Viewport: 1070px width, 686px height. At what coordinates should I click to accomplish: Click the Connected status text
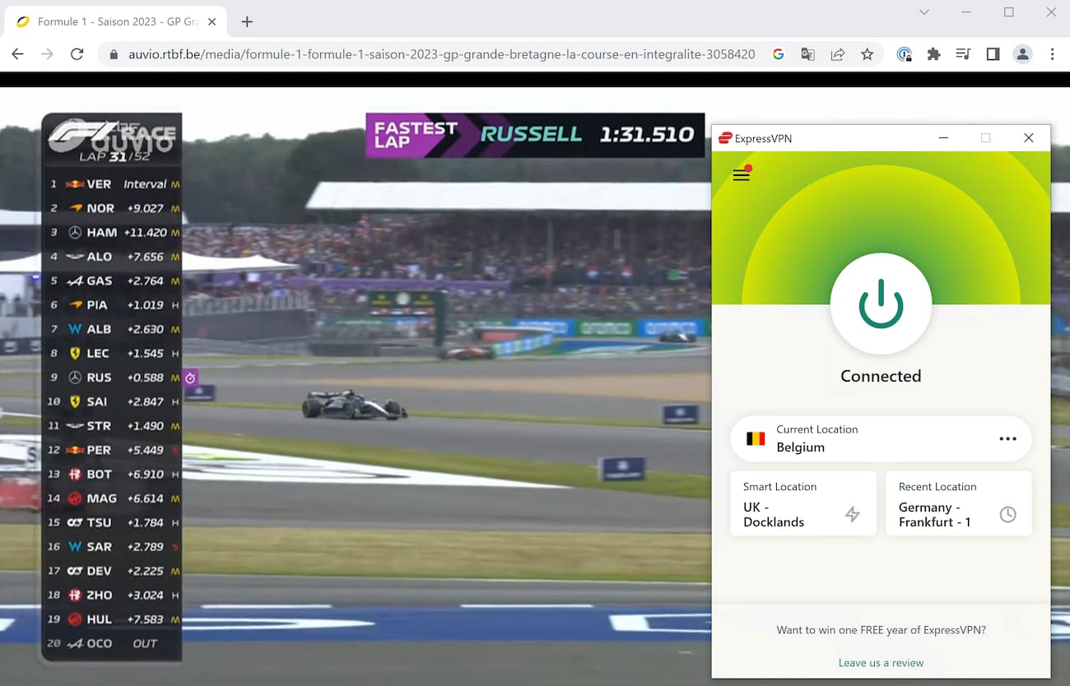881,376
